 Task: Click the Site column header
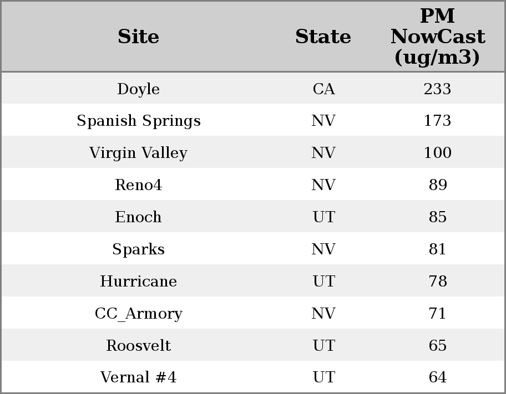(138, 37)
